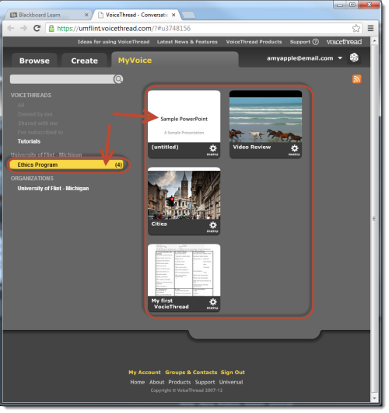Viewport: 389px width, 413px height.
Task: Open the Cities thumbnail
Action: 184,193
